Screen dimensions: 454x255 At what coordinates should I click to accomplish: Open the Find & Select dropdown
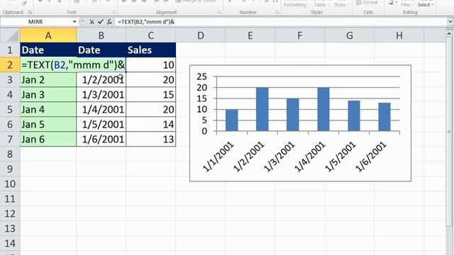coord(426,4)
